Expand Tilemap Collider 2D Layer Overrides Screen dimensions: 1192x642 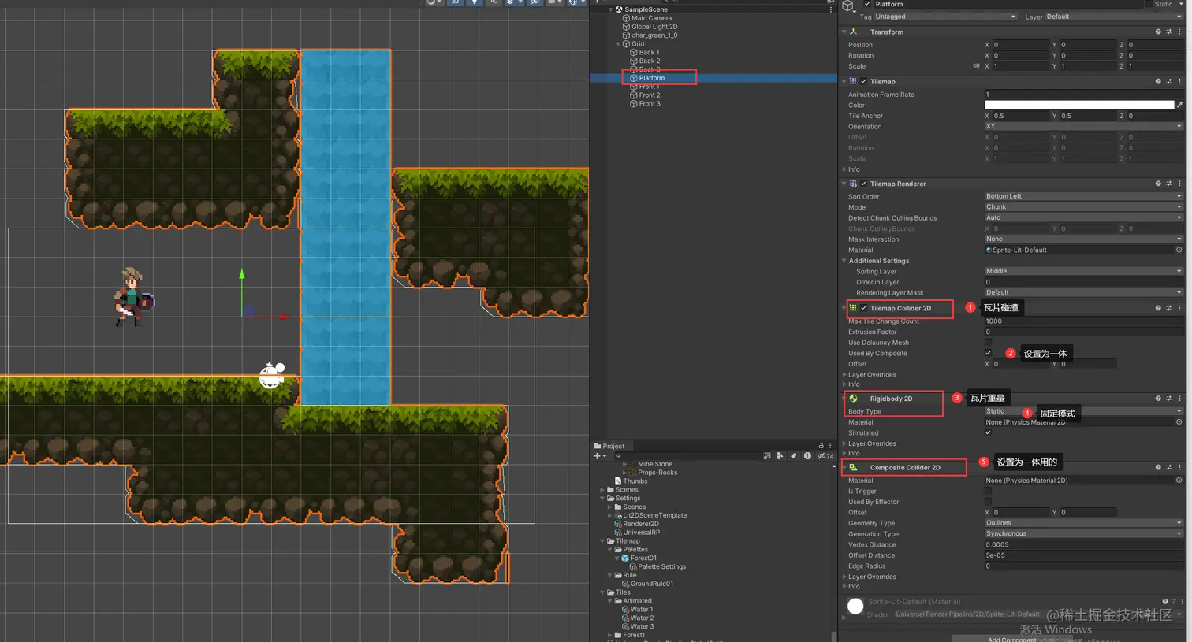844,375
